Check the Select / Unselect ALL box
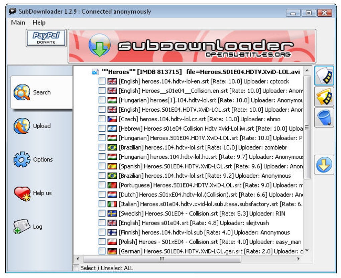Image resolution: width=341 pixels, height=278 pixels. pos(76,268)
